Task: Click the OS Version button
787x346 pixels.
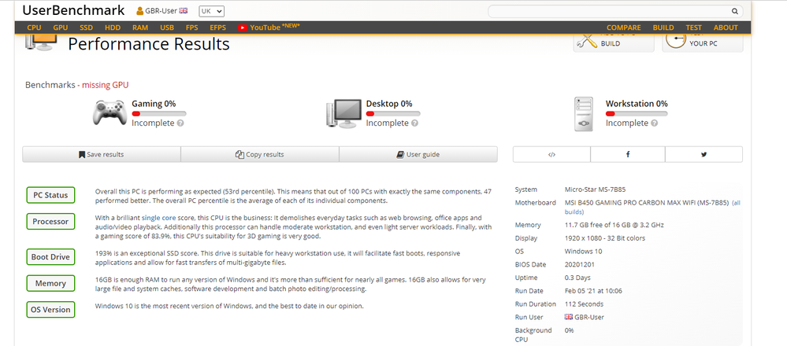Action: tap(50, 310)
